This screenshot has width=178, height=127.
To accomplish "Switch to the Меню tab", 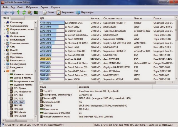I will [x=6, y=18].
